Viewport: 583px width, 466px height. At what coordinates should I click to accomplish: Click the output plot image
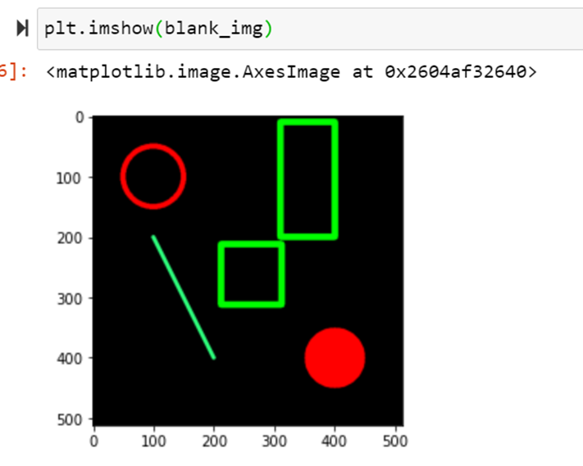(x=231, y=281)
